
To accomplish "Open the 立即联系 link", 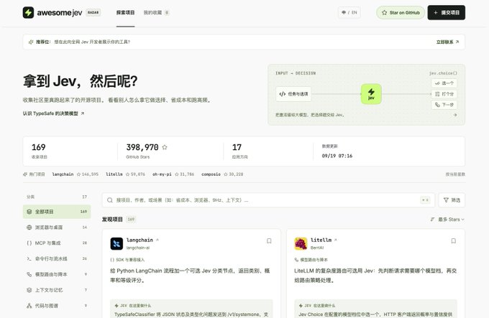I will tap(447, 42).
